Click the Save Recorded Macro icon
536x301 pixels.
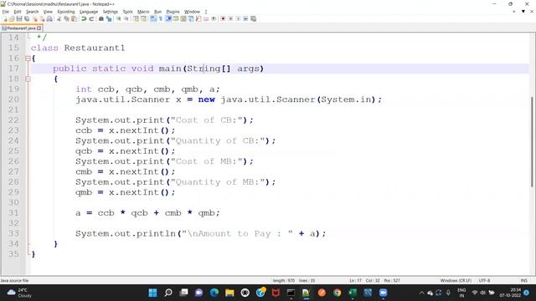coord(253,18)
